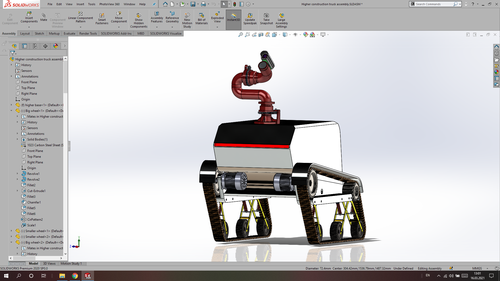Click the Insert Components tool

pos(29,17)
